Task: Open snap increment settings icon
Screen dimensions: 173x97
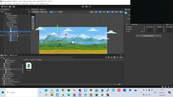Action: pos(61,12)
